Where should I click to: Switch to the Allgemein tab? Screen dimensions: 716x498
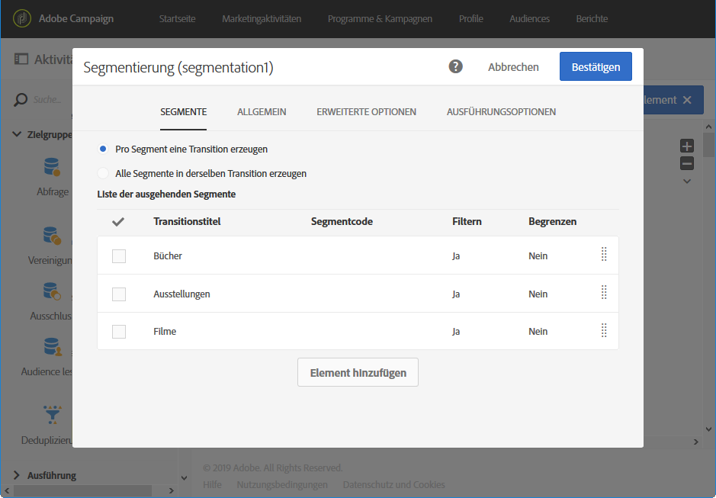pyautogui.click(x=262, y=111)
